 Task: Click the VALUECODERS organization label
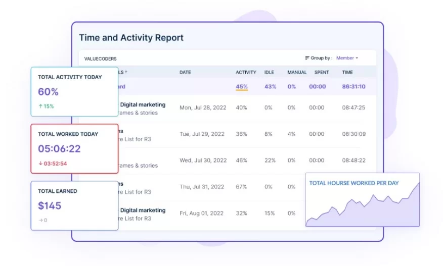pos(100,59)
